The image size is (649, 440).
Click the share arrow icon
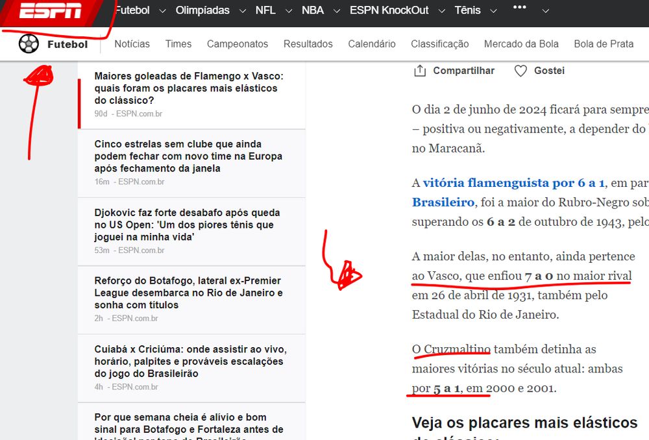click(x=420, y=71)
